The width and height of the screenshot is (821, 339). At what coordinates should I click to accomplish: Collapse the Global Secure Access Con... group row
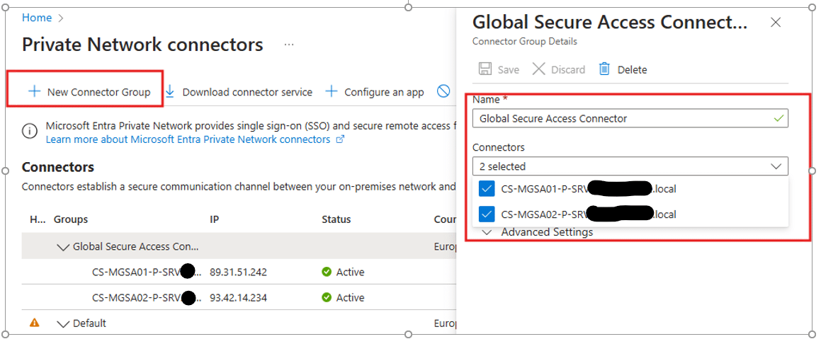63,247
